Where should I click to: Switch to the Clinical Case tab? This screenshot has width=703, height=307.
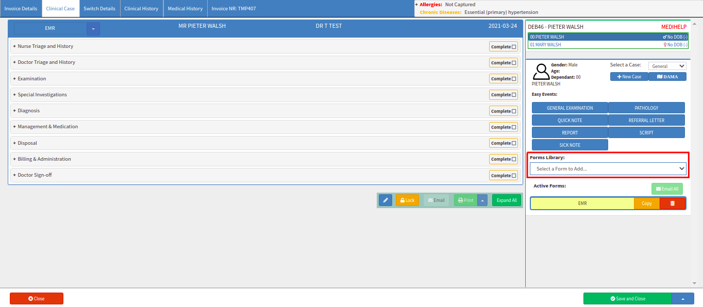60,9
